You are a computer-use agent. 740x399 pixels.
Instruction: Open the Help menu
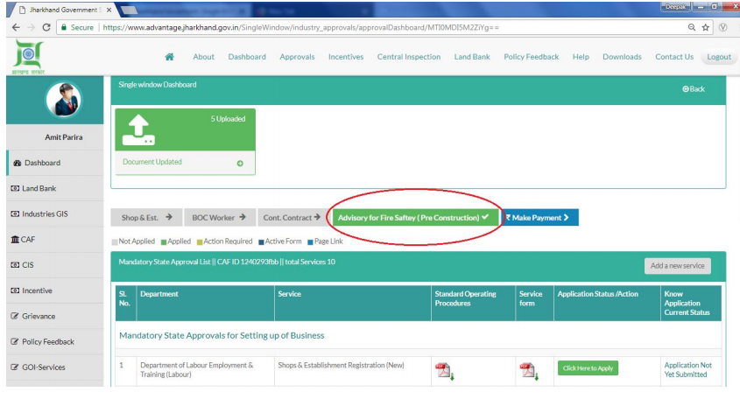click(x=581, y=57)
